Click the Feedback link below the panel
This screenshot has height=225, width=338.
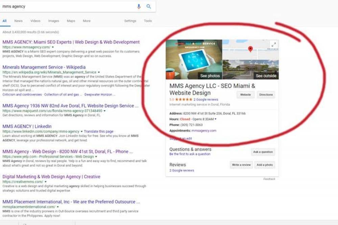[269, 179]
